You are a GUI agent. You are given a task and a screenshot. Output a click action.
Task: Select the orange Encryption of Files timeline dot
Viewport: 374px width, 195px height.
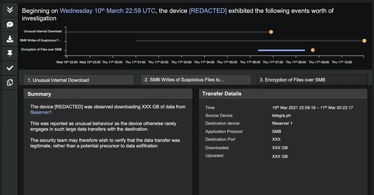(313, 50)
